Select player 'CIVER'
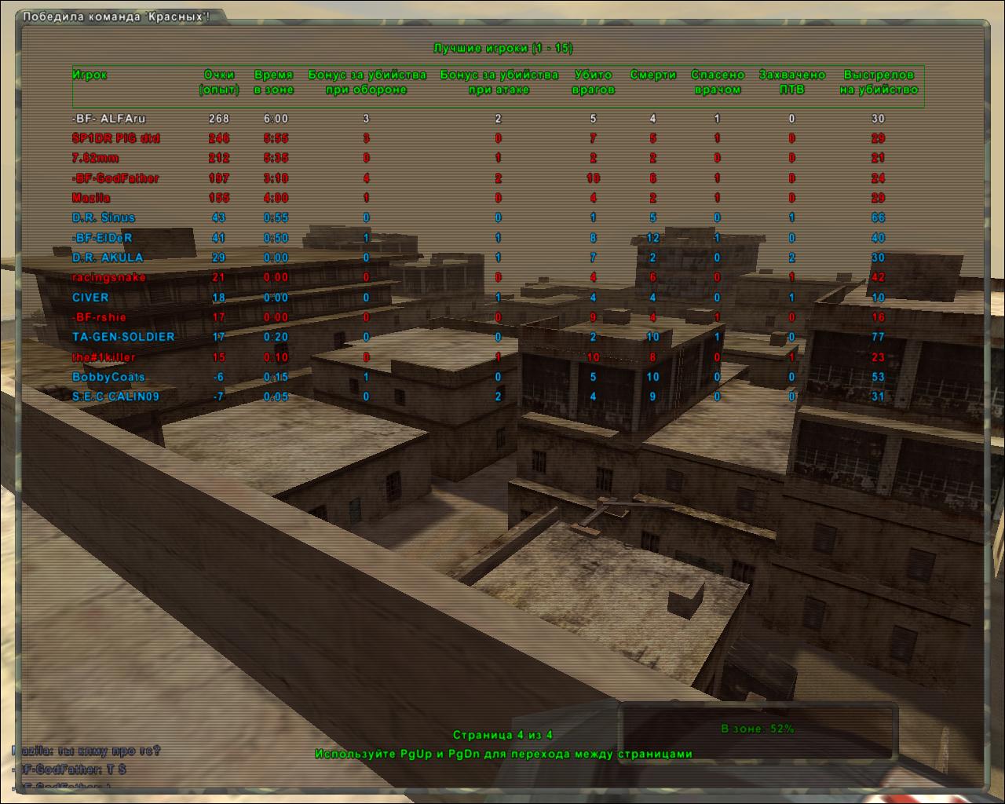1005x804 pixels. pyautogui.click(x=90, y=298)
